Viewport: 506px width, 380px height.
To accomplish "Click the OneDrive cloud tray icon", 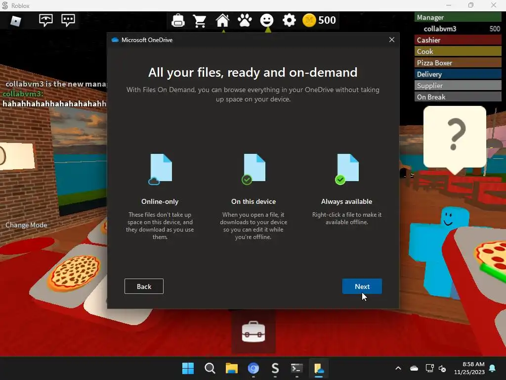I will coord(414,368).
